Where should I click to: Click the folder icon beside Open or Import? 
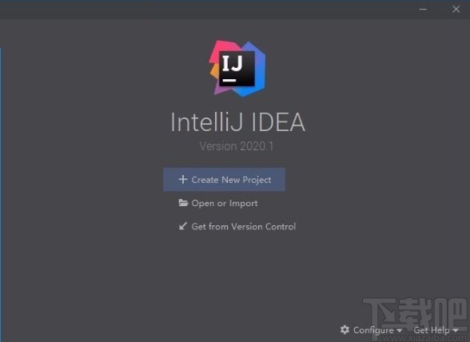click(183, 203)
